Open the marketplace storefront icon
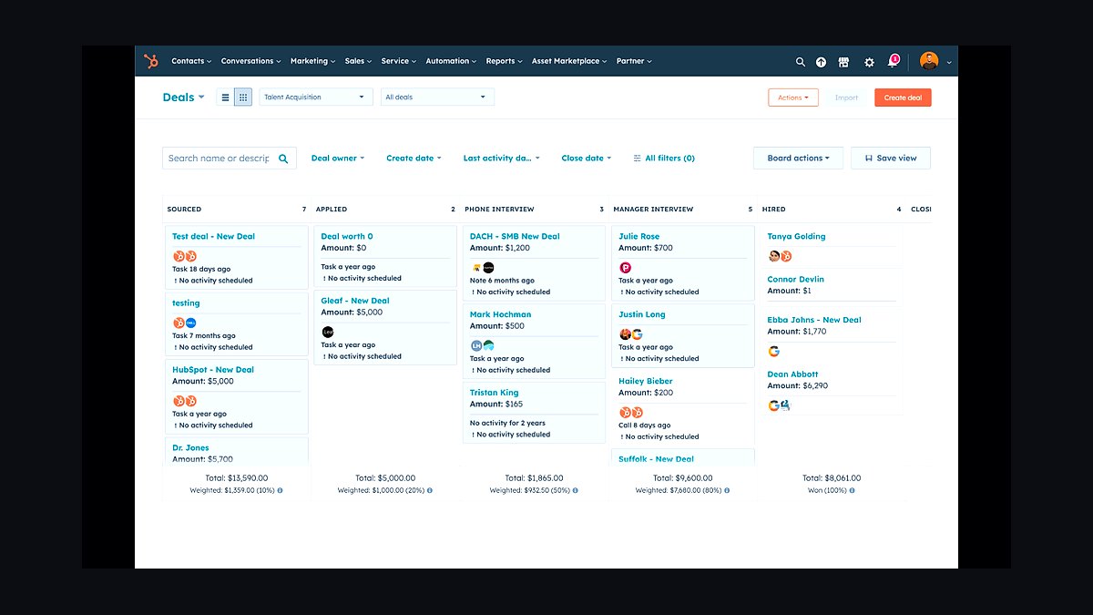The height and width of the screenshot is (615, 1093). pos(843,62)
